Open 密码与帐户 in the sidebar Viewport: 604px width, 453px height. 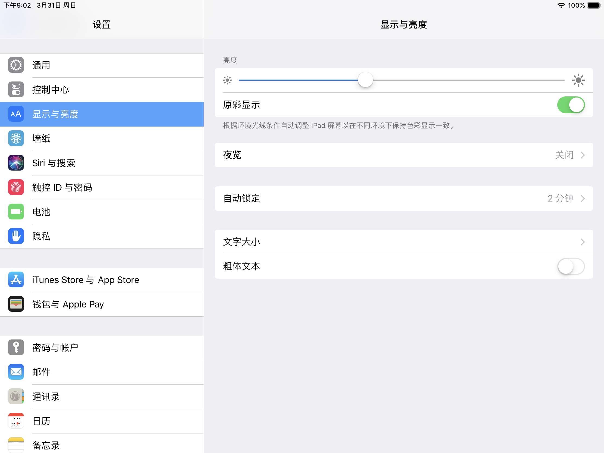(102, 348)
